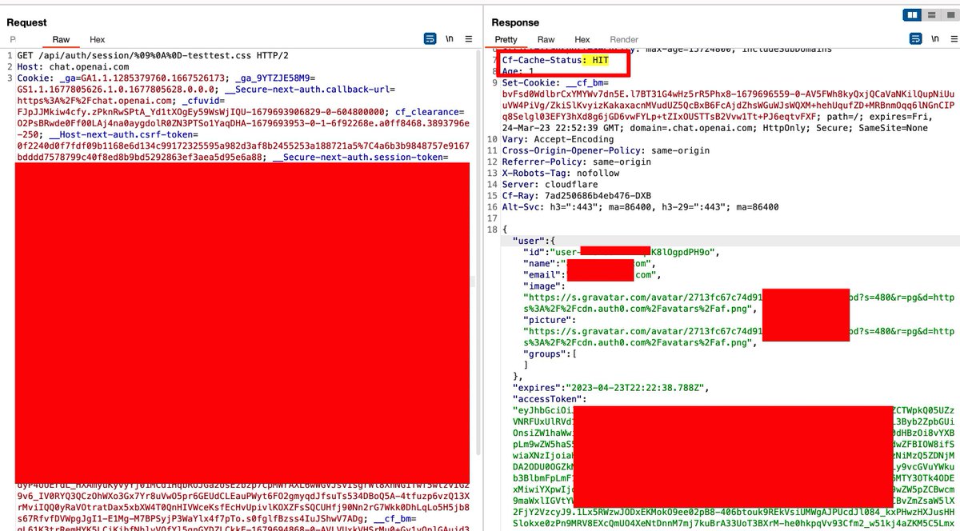Viewport: 960px width, 531px height.
Task: Switch to the Hex tab in Request
Action: click(x=97, y=40)
